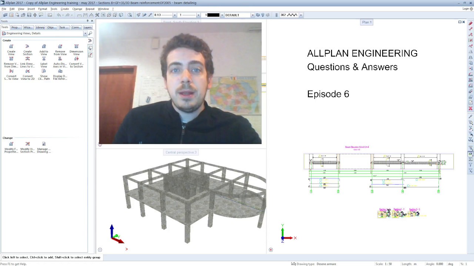Switch to the Task Board tab
Viewport: 474px width, 266px height.
tap(63, 27)
